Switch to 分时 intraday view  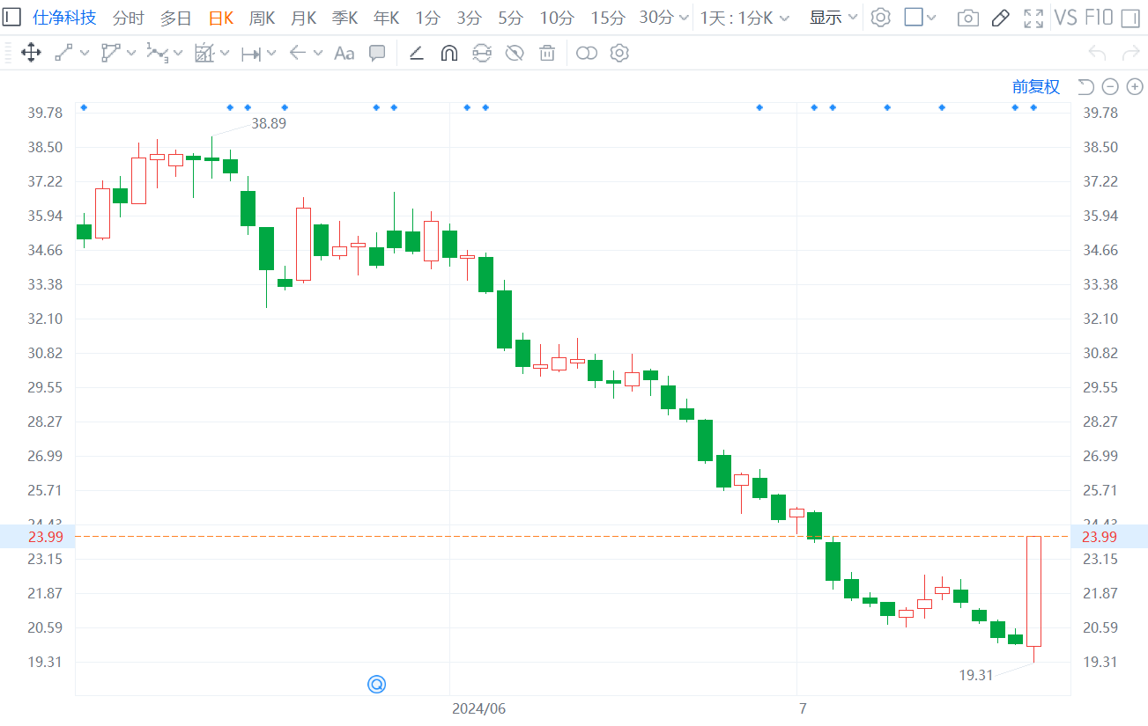tap(128, 18)
